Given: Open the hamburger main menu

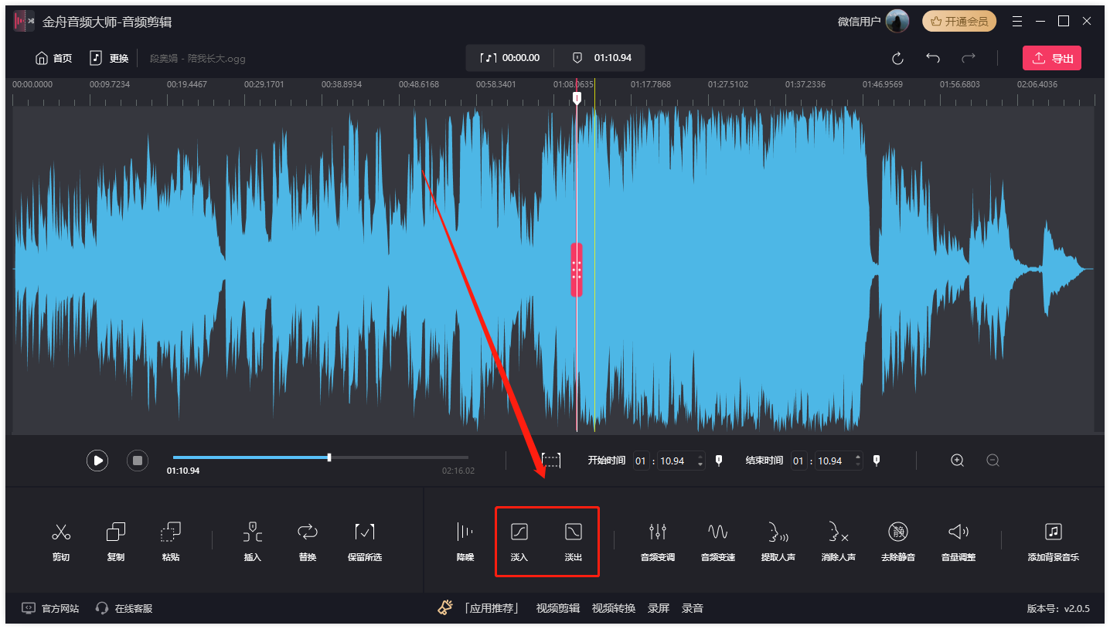Looking at the screenshot, I should pos(1017,22).
